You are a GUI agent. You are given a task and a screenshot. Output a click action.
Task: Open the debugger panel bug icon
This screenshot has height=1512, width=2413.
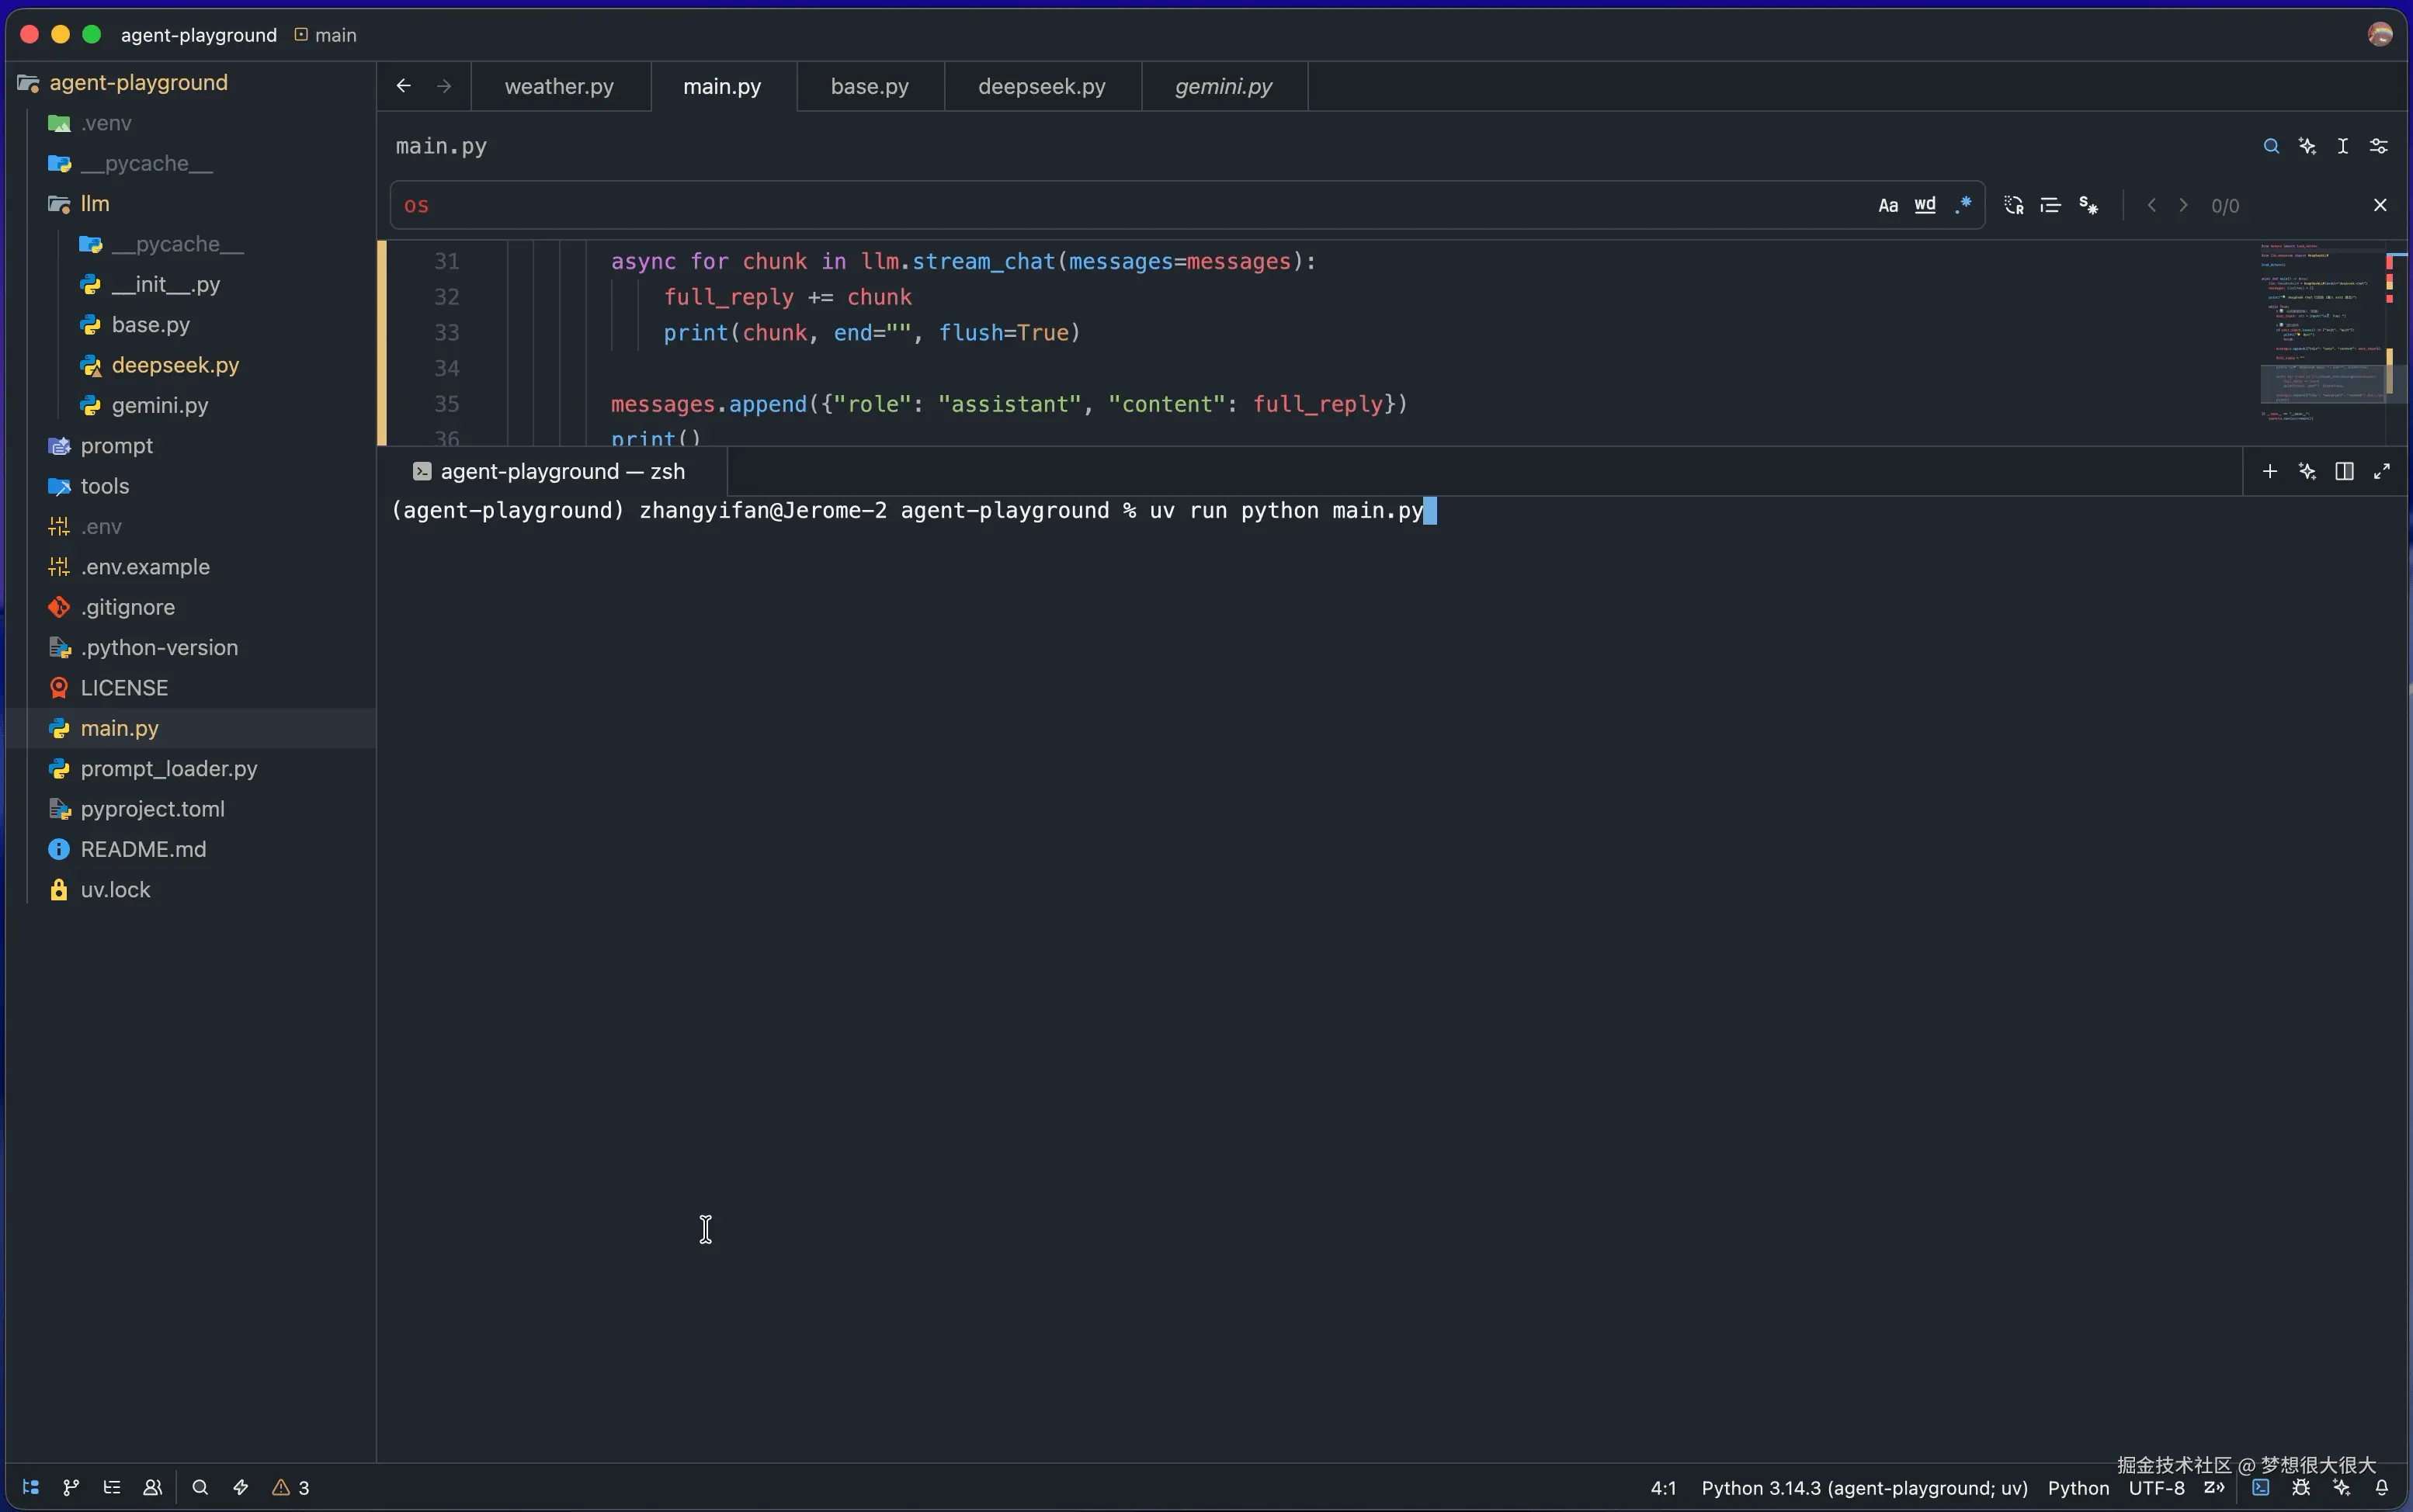pyautogui.click(x=2301, y=1487)
